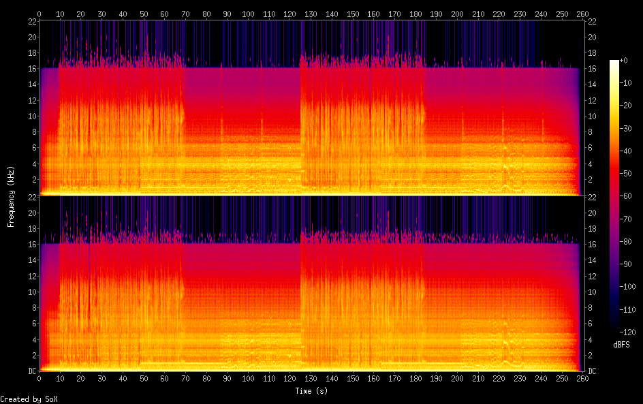The image size is (643, 404).
Task: Click the 'Frequency (kHz)' axis title
Action: pos(12,196)
